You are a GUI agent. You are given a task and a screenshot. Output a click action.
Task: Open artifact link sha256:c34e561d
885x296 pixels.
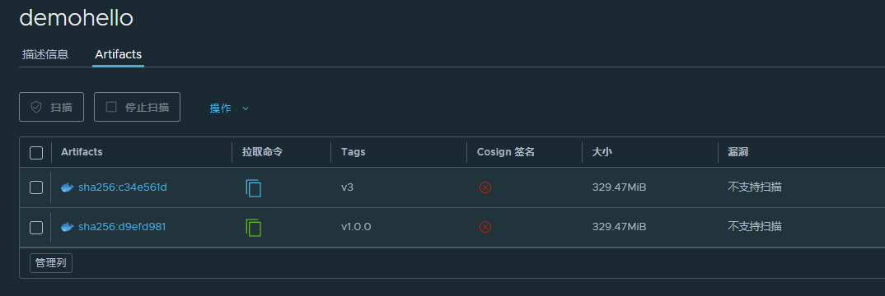[123, 187]
